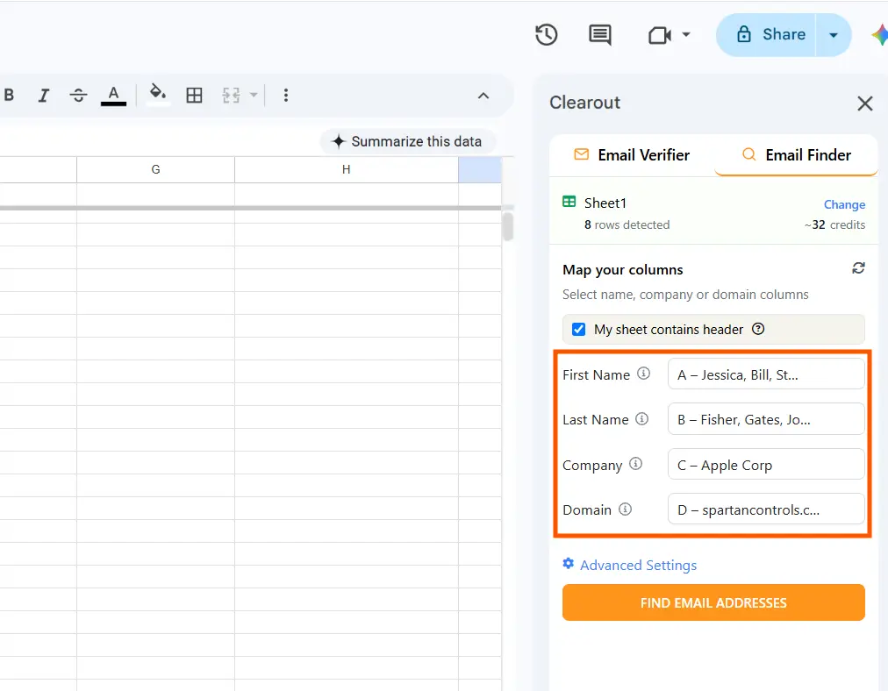This screenshot has height=691, width=888.
Task: Open the Domain column dropdown
Action: pos(766,509)
